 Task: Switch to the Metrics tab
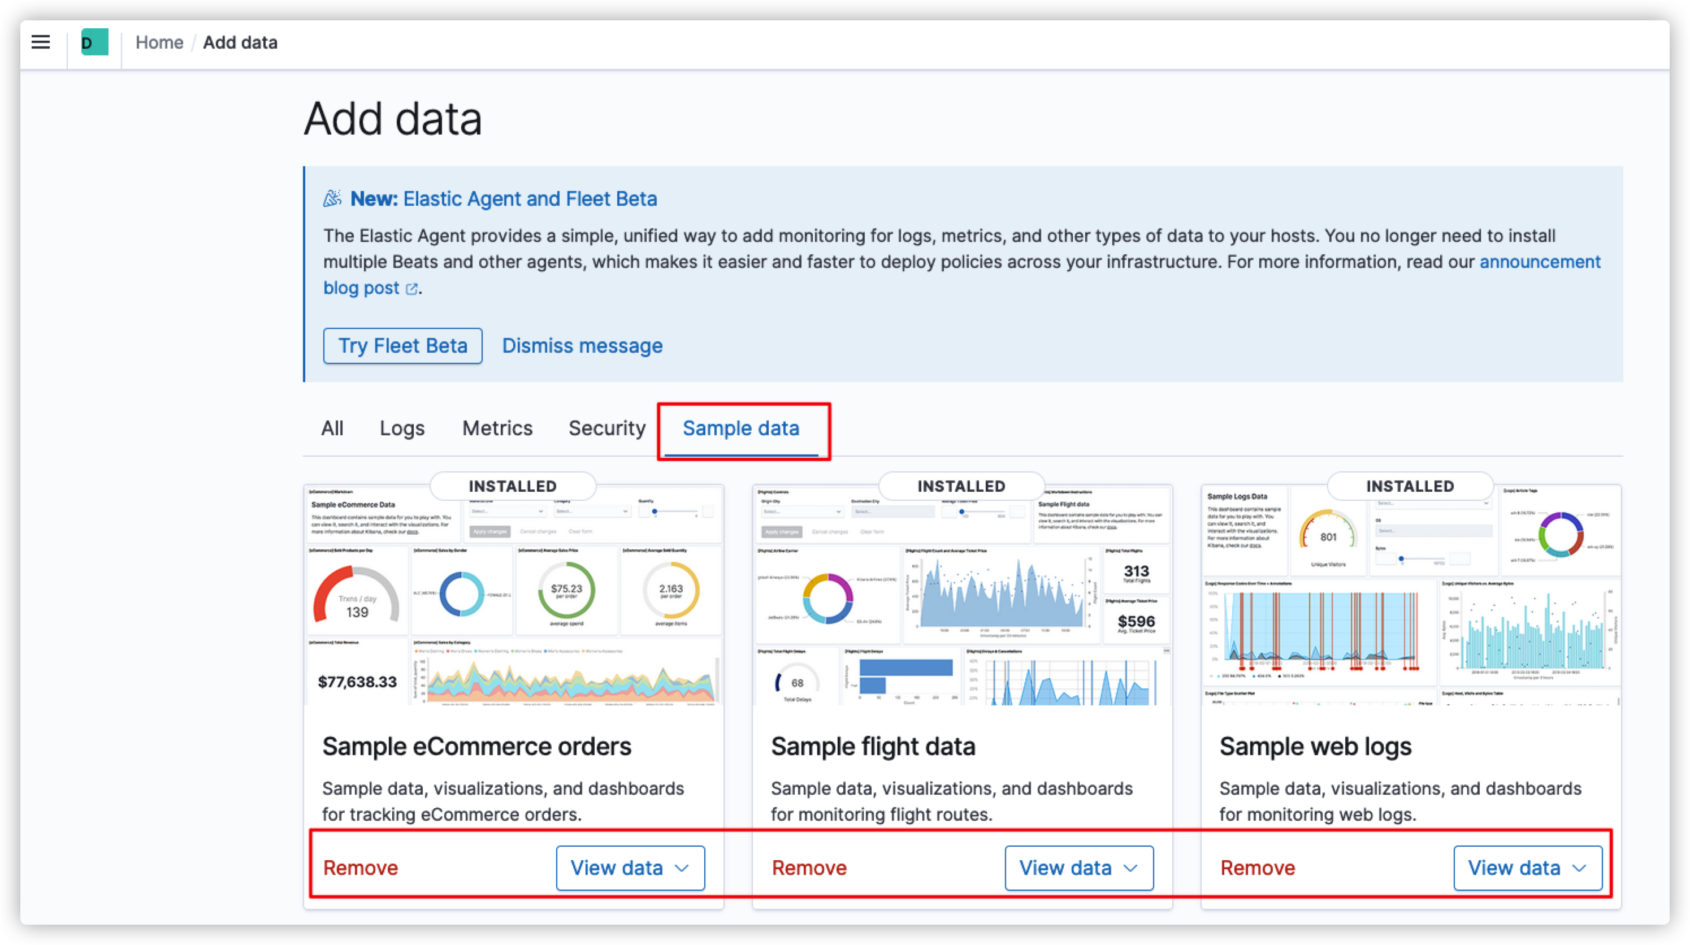tap(497, 428)
